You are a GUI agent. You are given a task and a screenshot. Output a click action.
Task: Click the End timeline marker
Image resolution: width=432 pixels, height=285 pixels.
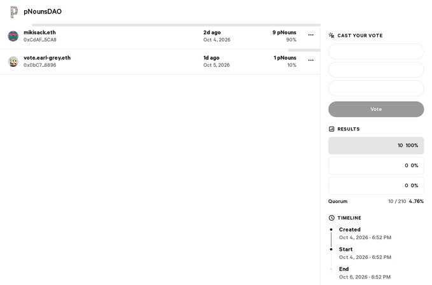coord(331,269)
